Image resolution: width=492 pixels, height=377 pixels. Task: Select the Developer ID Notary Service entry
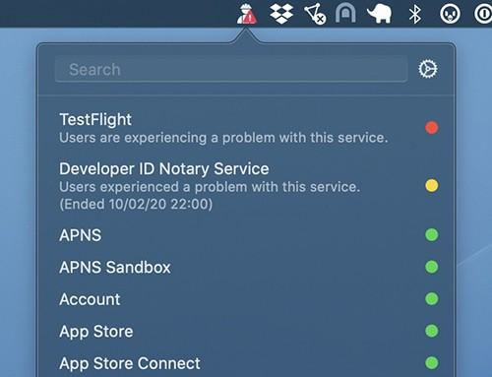click(246, 186)
